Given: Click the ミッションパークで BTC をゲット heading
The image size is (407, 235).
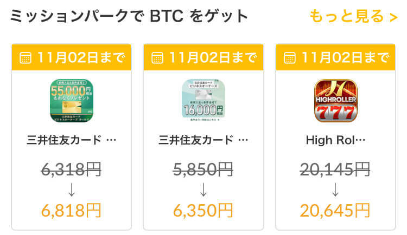Looking at the screenshot, I should click(129, 16).
